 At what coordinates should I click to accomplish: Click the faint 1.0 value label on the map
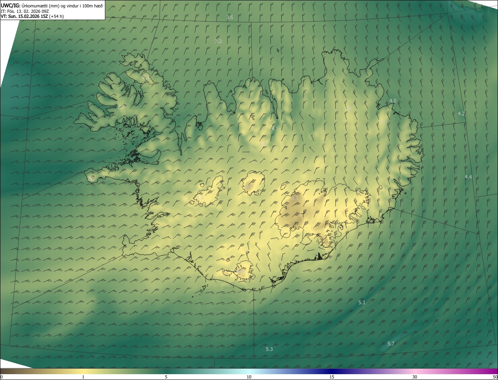[200, 198]
